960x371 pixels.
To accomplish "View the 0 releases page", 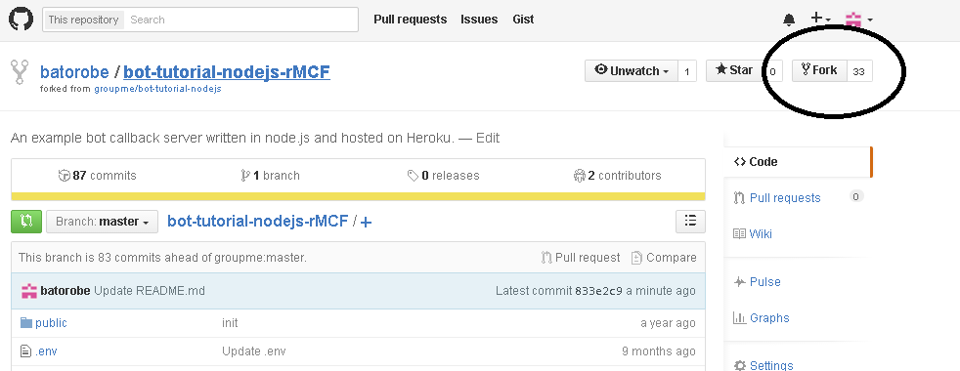I will pyautogui.click(x=443, y=176).
